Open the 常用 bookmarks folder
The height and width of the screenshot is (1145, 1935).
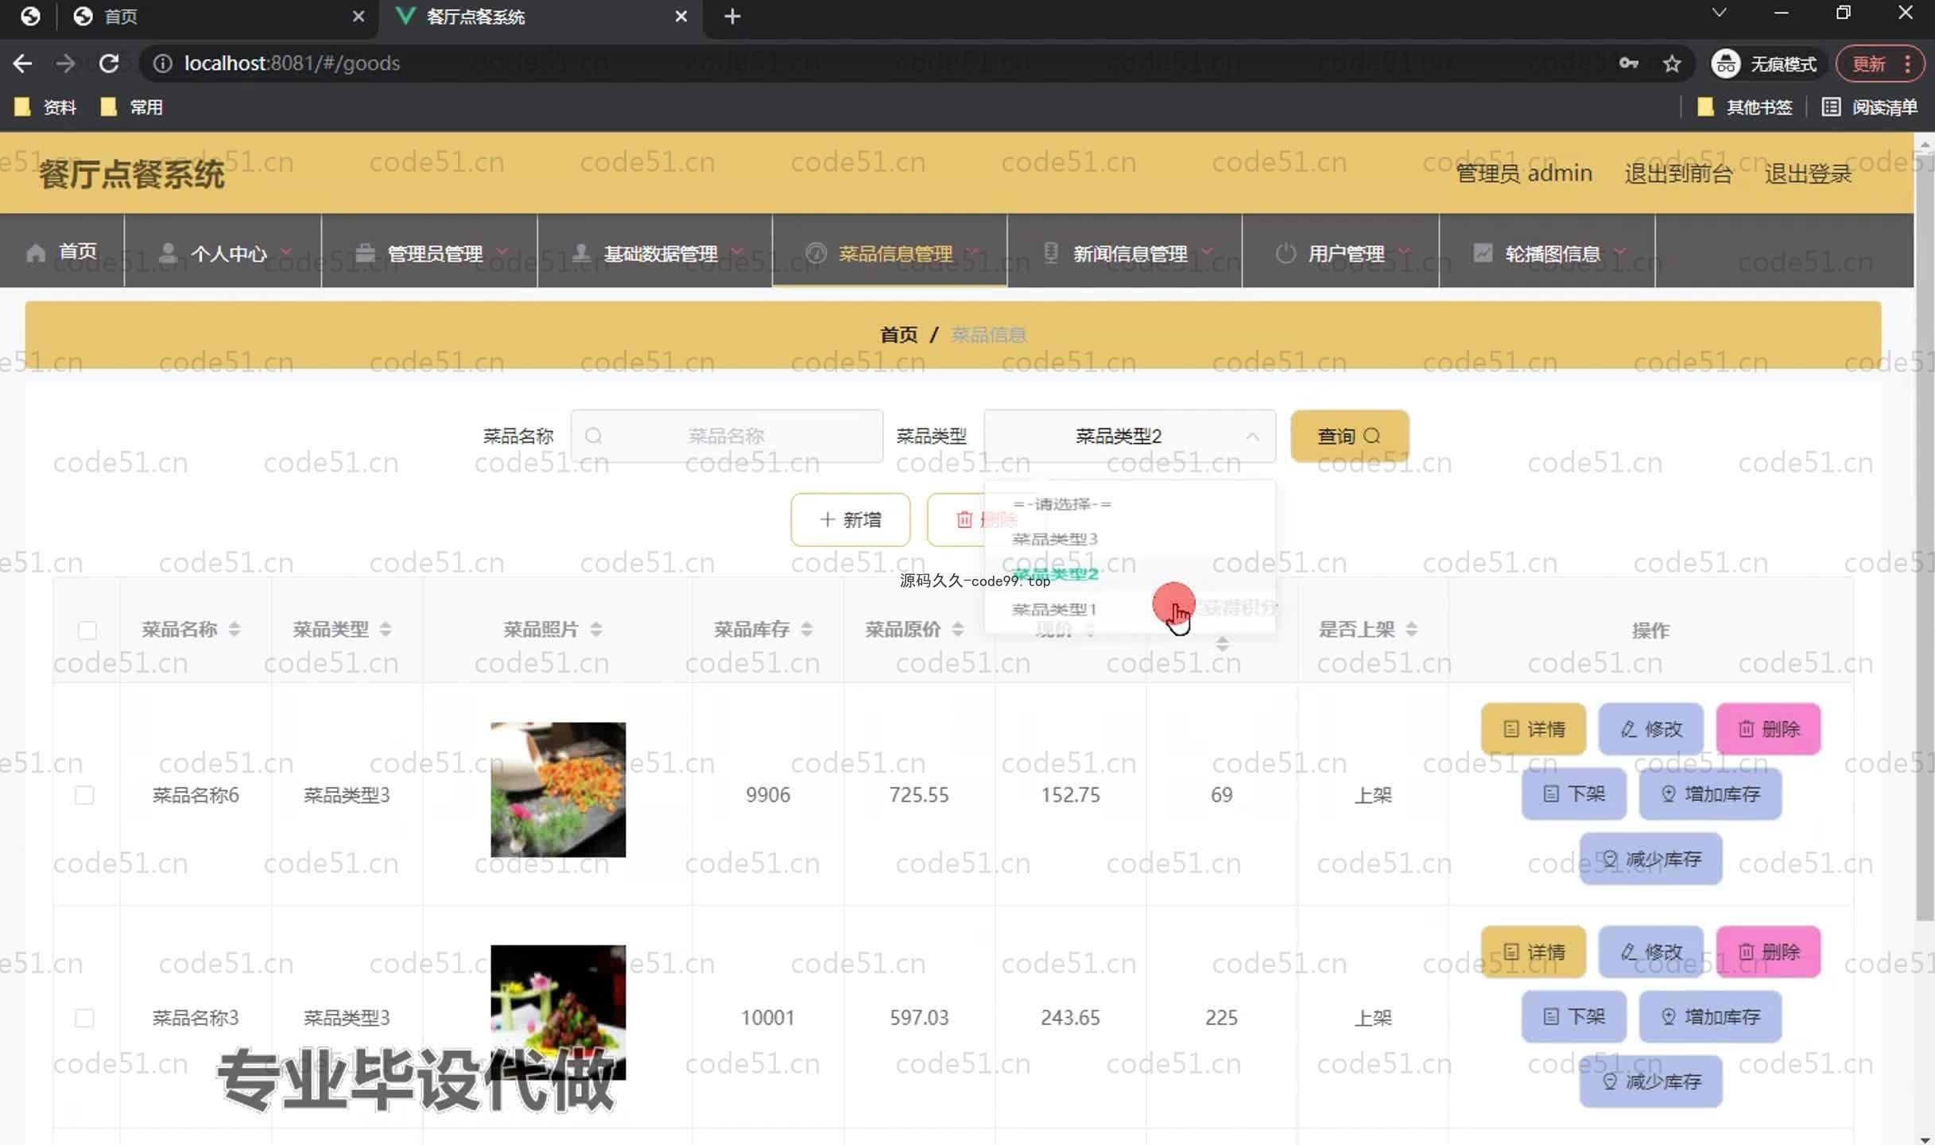(132, 107)
